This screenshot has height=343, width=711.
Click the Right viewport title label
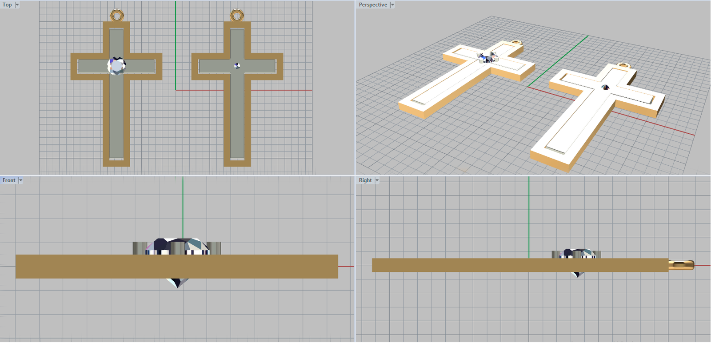coord(365,180)
